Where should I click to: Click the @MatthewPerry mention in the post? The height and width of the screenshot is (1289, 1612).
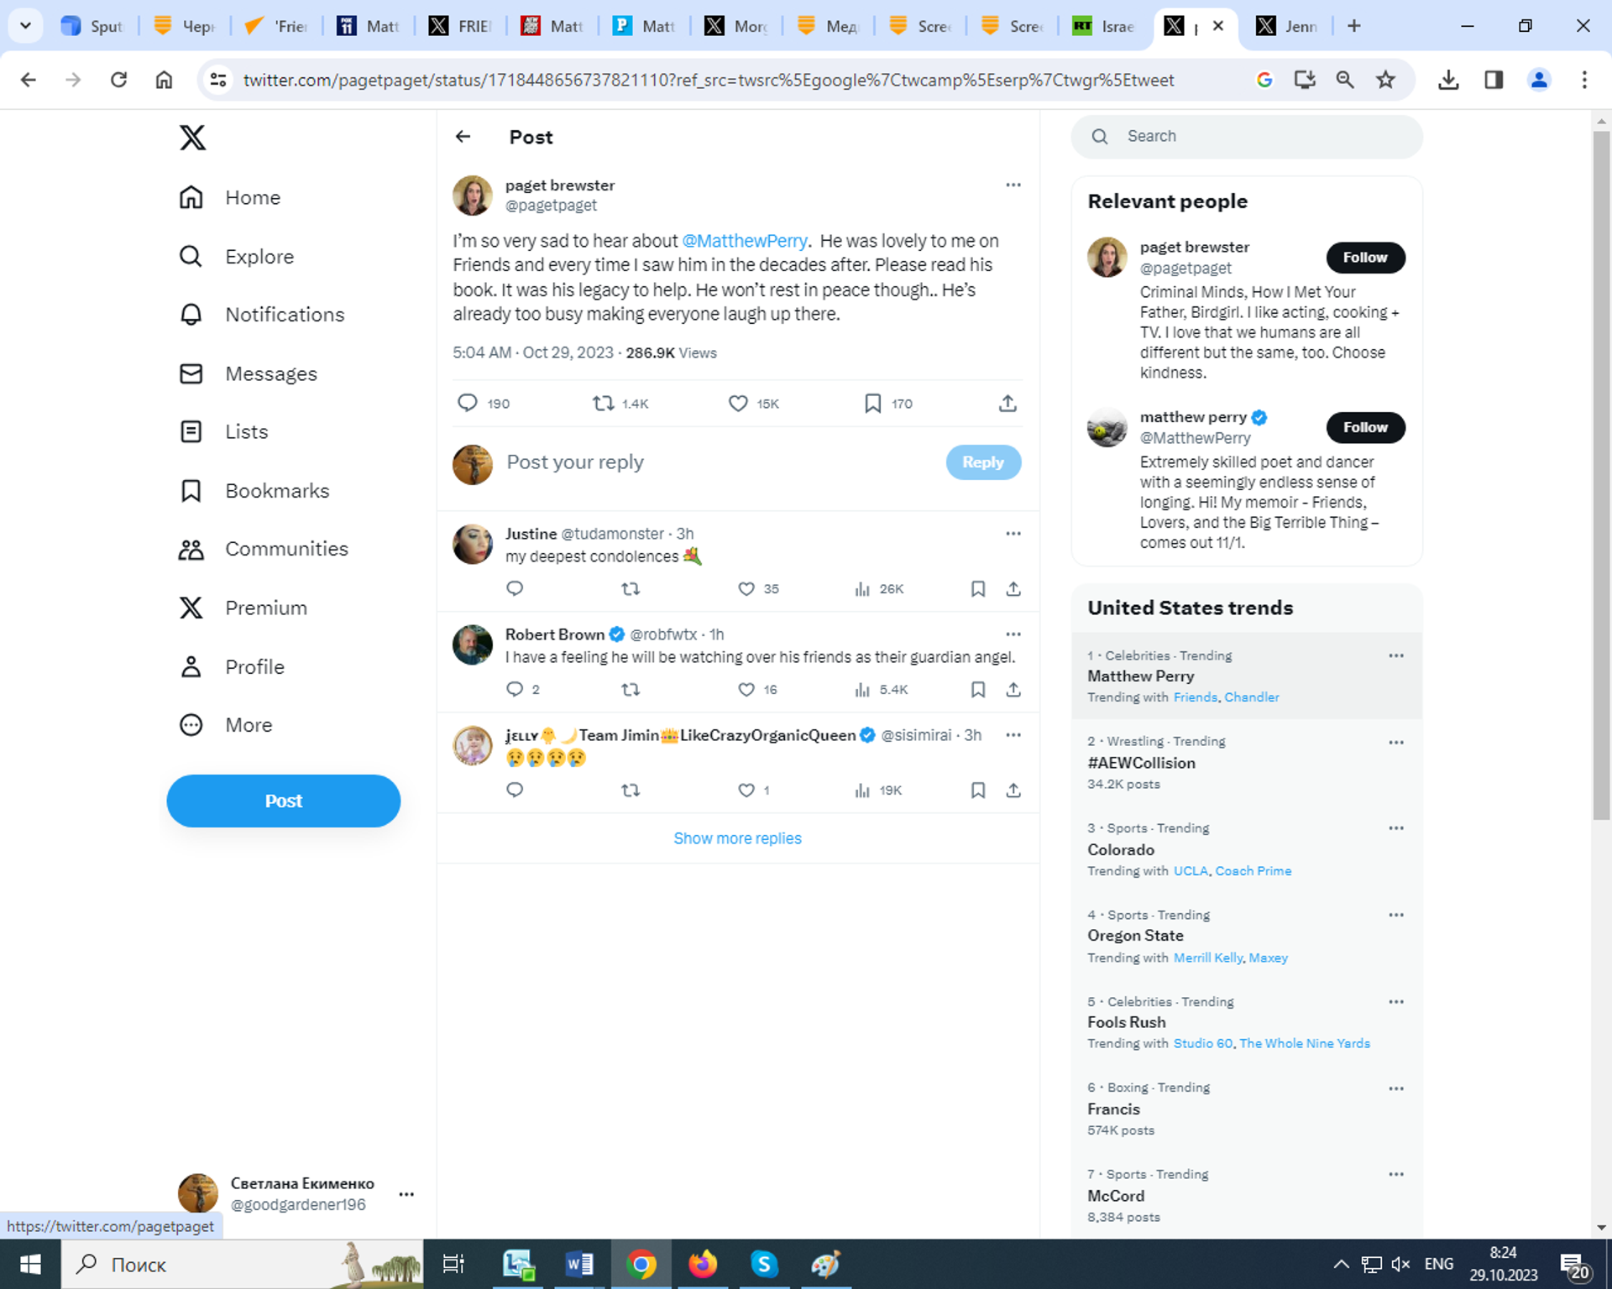[745, 241]
